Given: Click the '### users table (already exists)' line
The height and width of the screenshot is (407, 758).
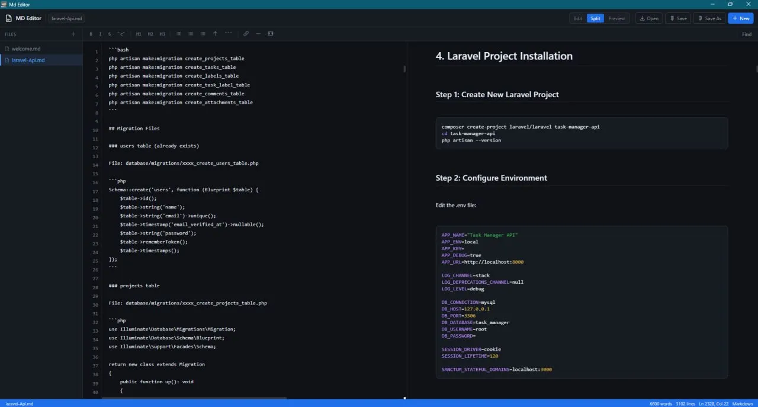Looking at the screenshot, I should coord(153,146).
